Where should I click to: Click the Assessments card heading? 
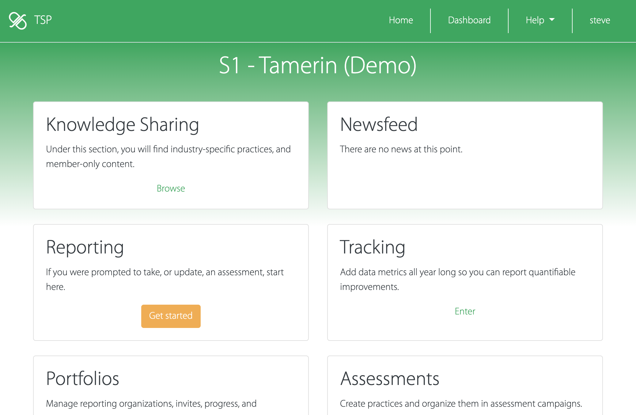tap(390, 379)
